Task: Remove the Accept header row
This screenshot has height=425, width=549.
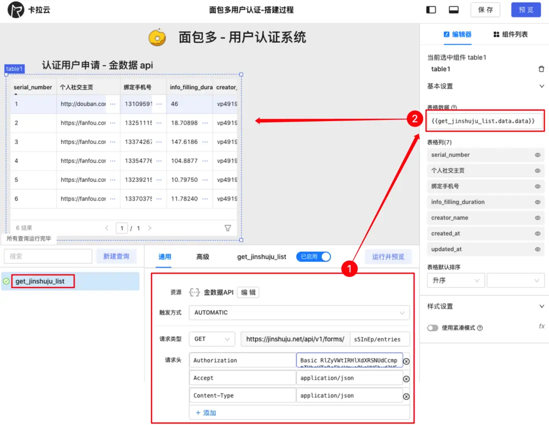Action: [x=406, y=379]
